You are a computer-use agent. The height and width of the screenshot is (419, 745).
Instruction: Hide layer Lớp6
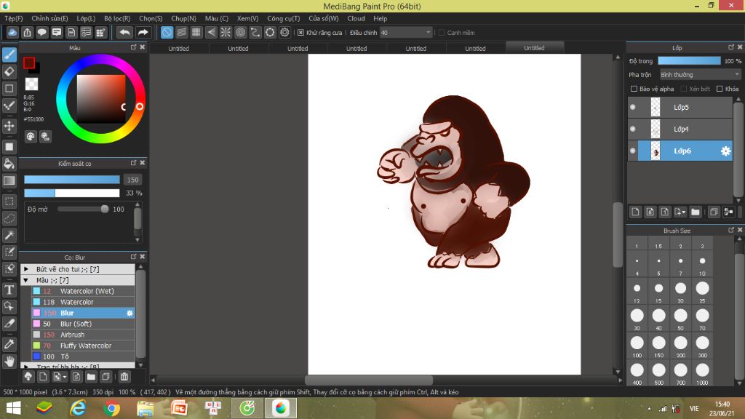pos(633,151)
